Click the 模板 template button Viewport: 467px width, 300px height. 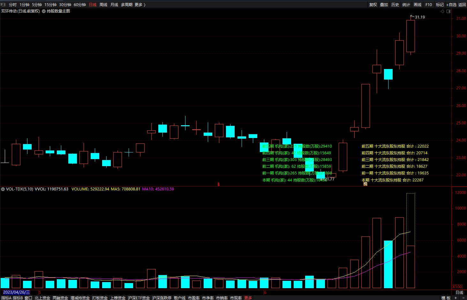[446, 298]
